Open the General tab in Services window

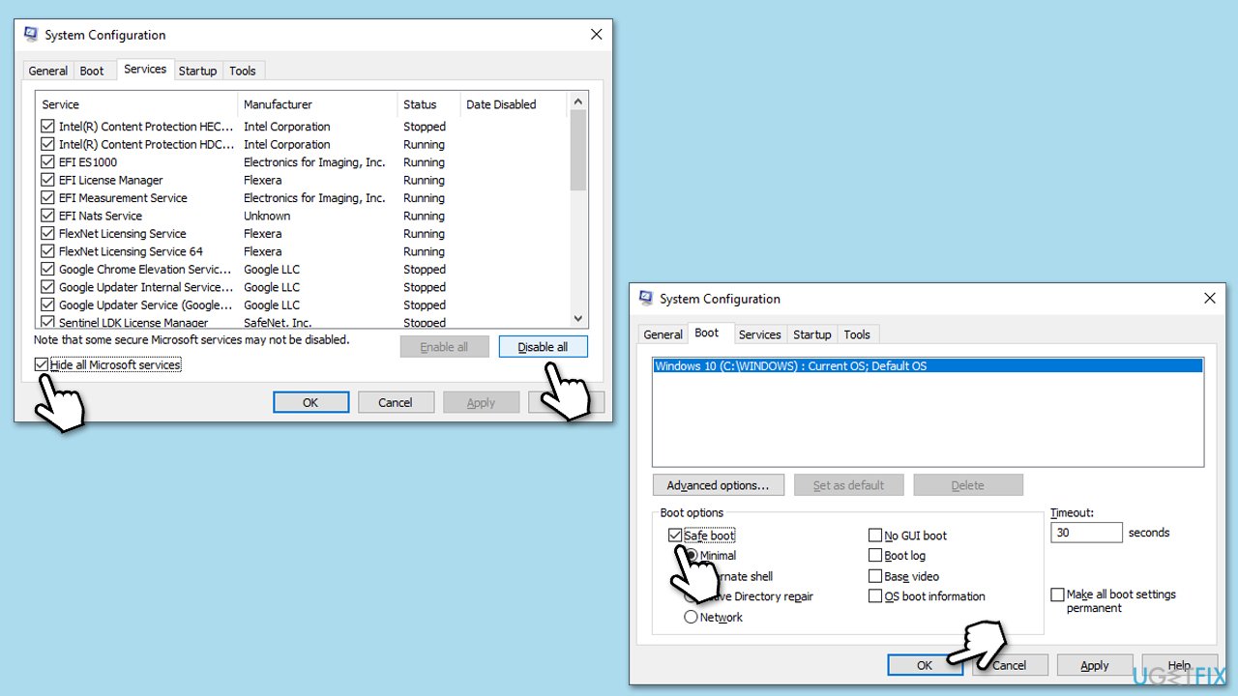[x=47, y=71]
